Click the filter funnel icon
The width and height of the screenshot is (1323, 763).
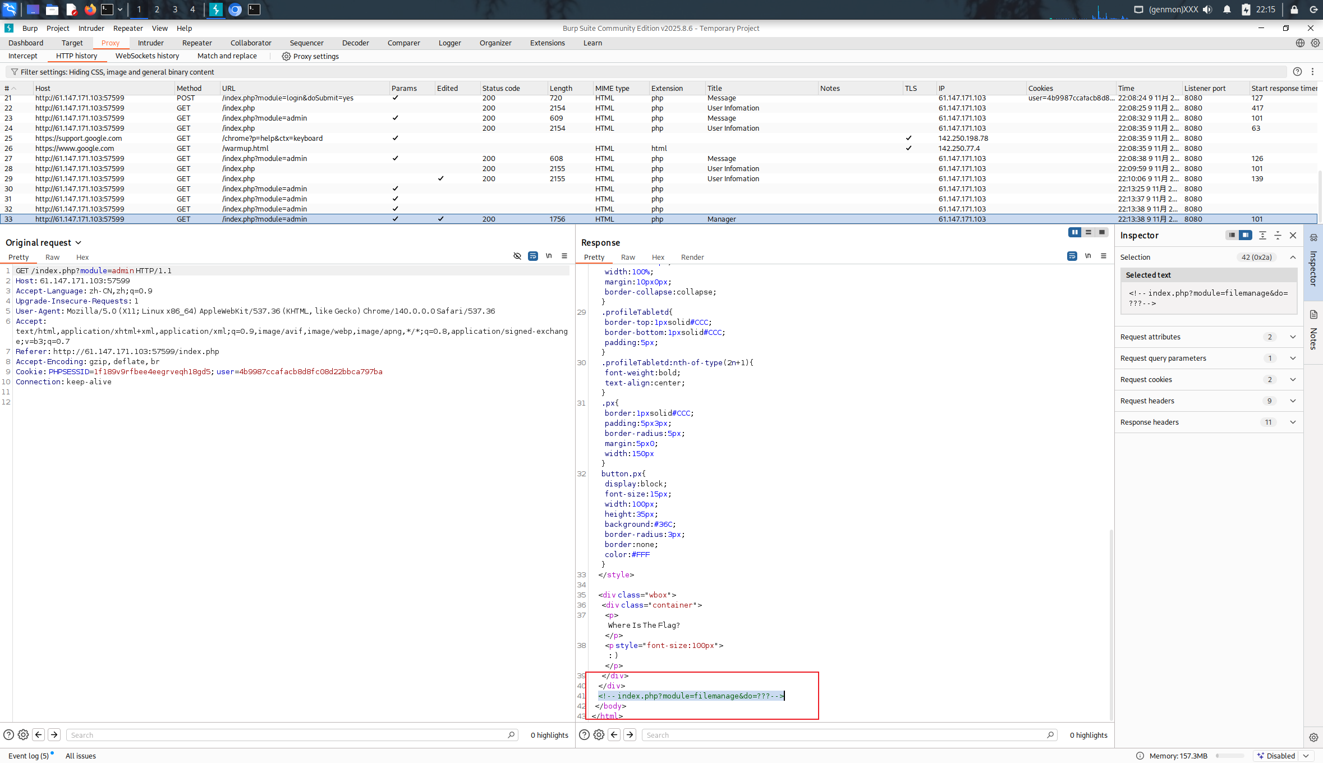coord(15,72)
